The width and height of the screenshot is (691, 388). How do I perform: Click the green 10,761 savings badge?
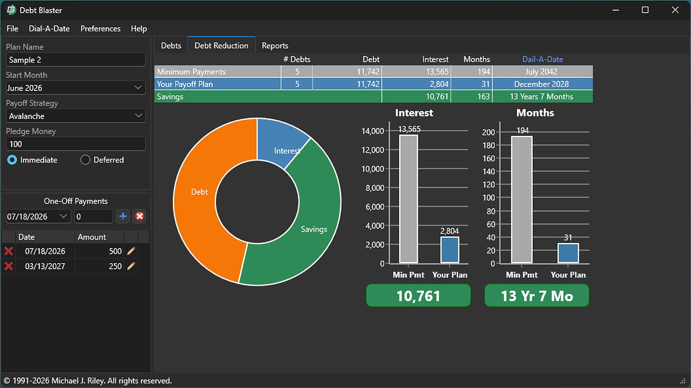point(418,296)
